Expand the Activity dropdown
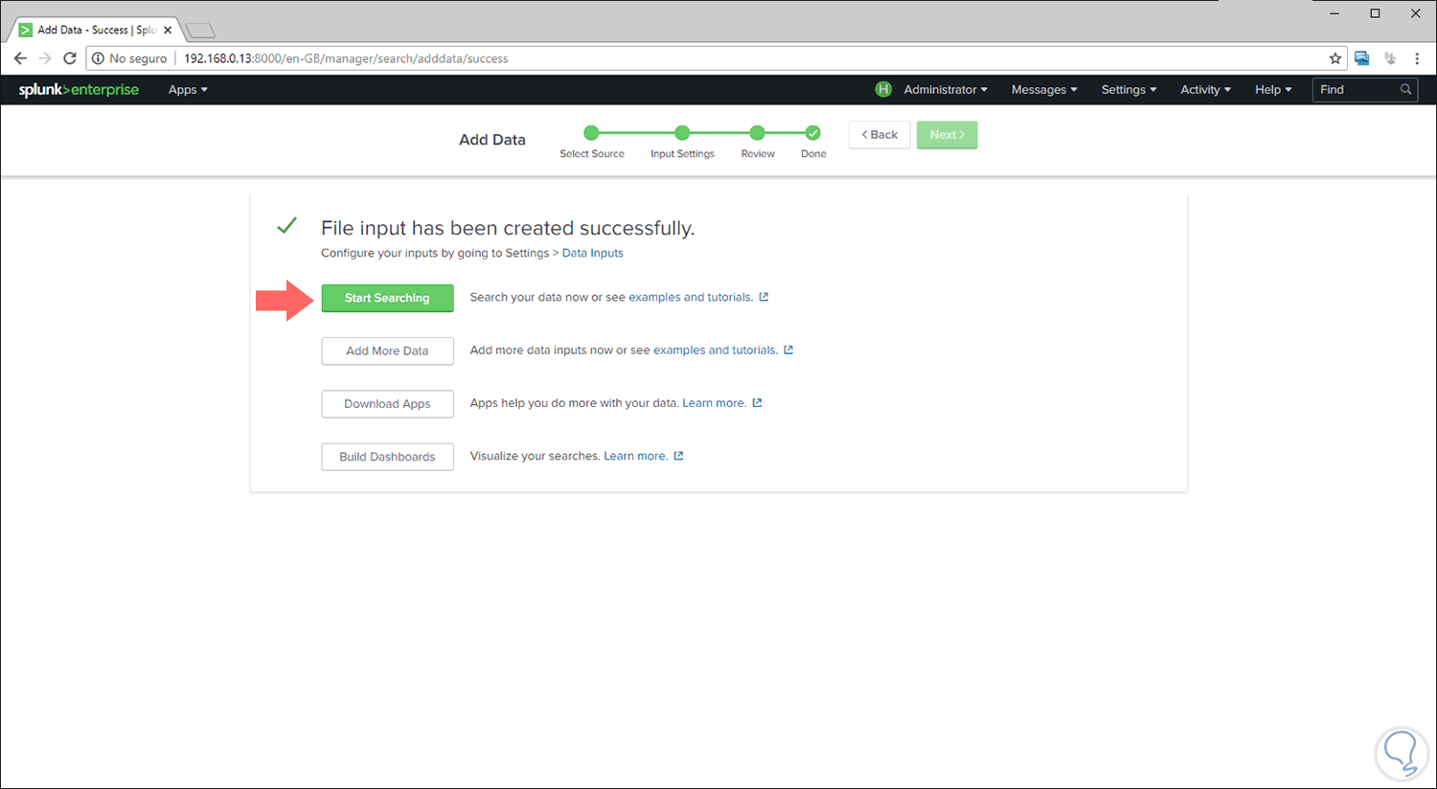 [1204, 89]
